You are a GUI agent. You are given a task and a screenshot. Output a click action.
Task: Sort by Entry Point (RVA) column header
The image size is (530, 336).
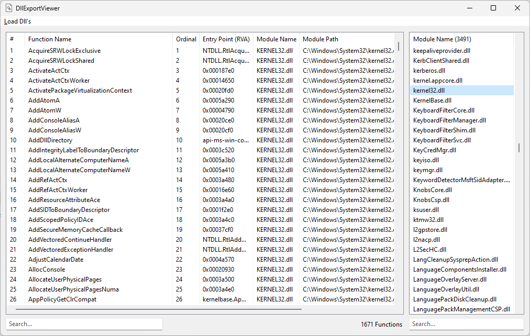tap(226, 39)
